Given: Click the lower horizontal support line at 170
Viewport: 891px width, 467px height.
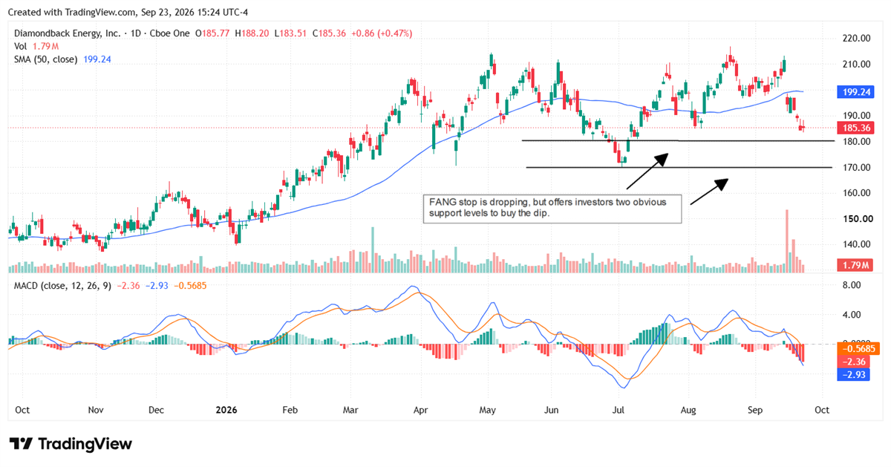Looking at the screenshot, I should 679,168.
